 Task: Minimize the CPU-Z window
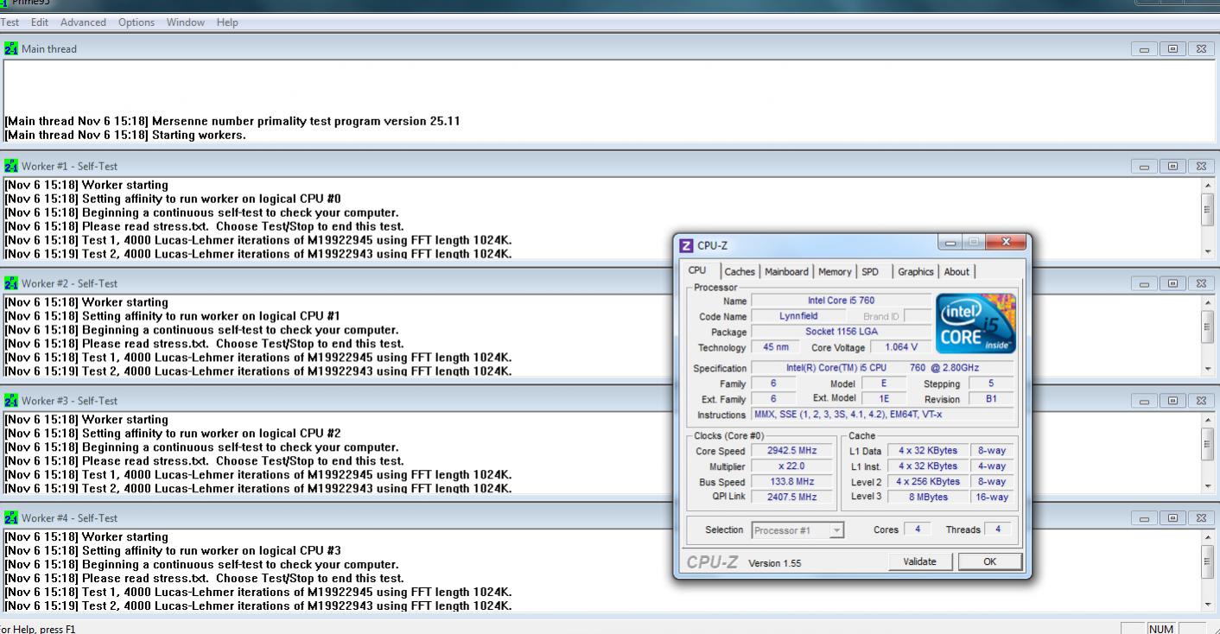tap(950, 242)
